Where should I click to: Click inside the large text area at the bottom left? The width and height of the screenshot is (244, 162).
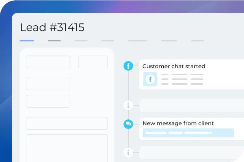point(67,148)
